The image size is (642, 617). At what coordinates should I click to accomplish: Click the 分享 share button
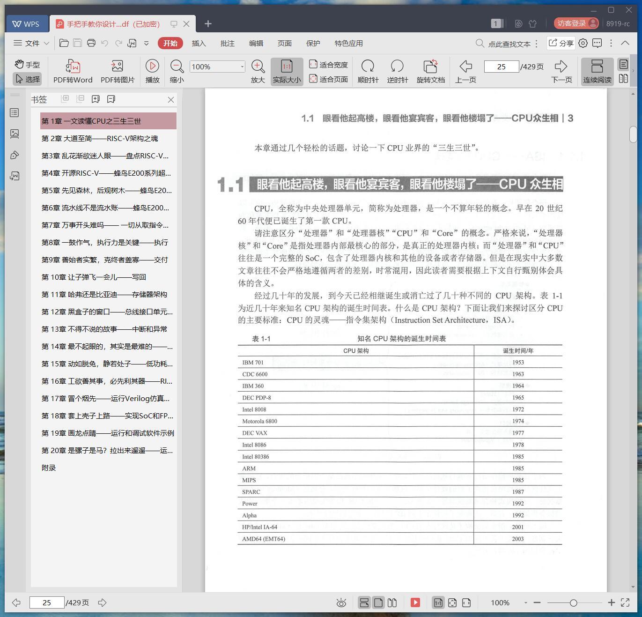click(x=561, y=43)
